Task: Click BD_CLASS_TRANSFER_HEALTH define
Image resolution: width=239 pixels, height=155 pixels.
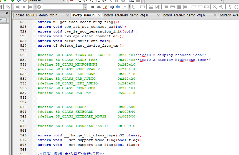Action: (x=82, y=126)
